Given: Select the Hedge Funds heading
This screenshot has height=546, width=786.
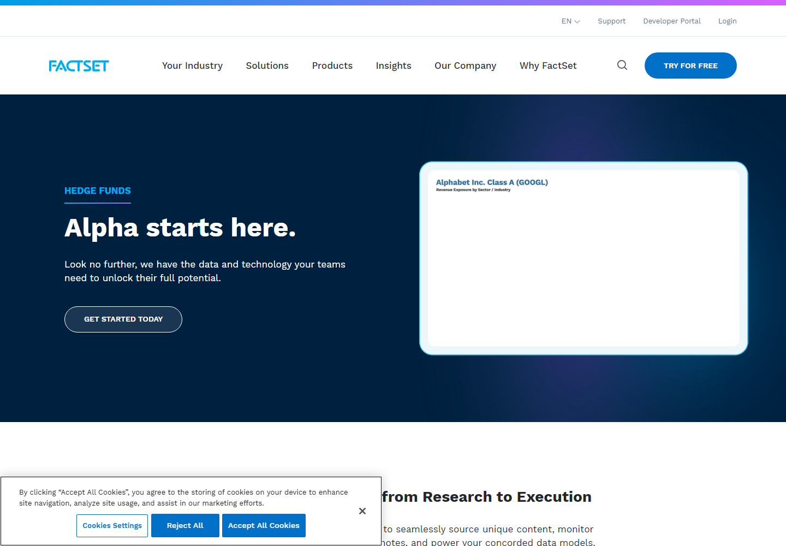Looking at the screenshot, I should (x=98, y=191).
